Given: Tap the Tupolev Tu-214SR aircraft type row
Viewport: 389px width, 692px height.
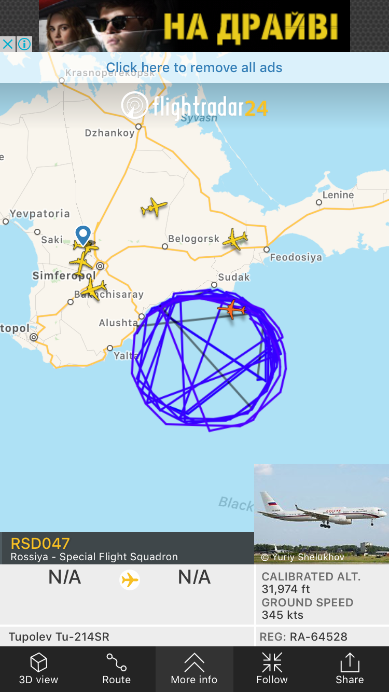Looking at the screenshot, I should click(x=127, y=636).
